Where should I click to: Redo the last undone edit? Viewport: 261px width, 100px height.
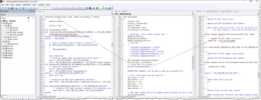coord(34,8)
